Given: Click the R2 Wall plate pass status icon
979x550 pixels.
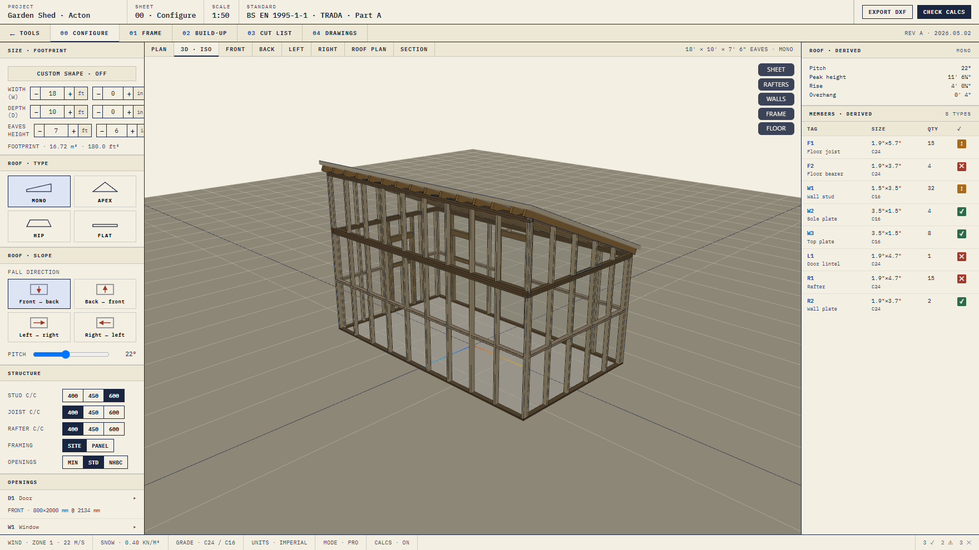Looking at the screenshot, I should tap(962, 301).
